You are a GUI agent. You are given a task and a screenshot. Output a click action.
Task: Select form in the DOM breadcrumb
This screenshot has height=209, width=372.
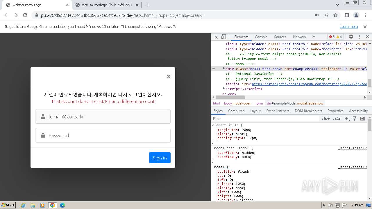point(259,103)
